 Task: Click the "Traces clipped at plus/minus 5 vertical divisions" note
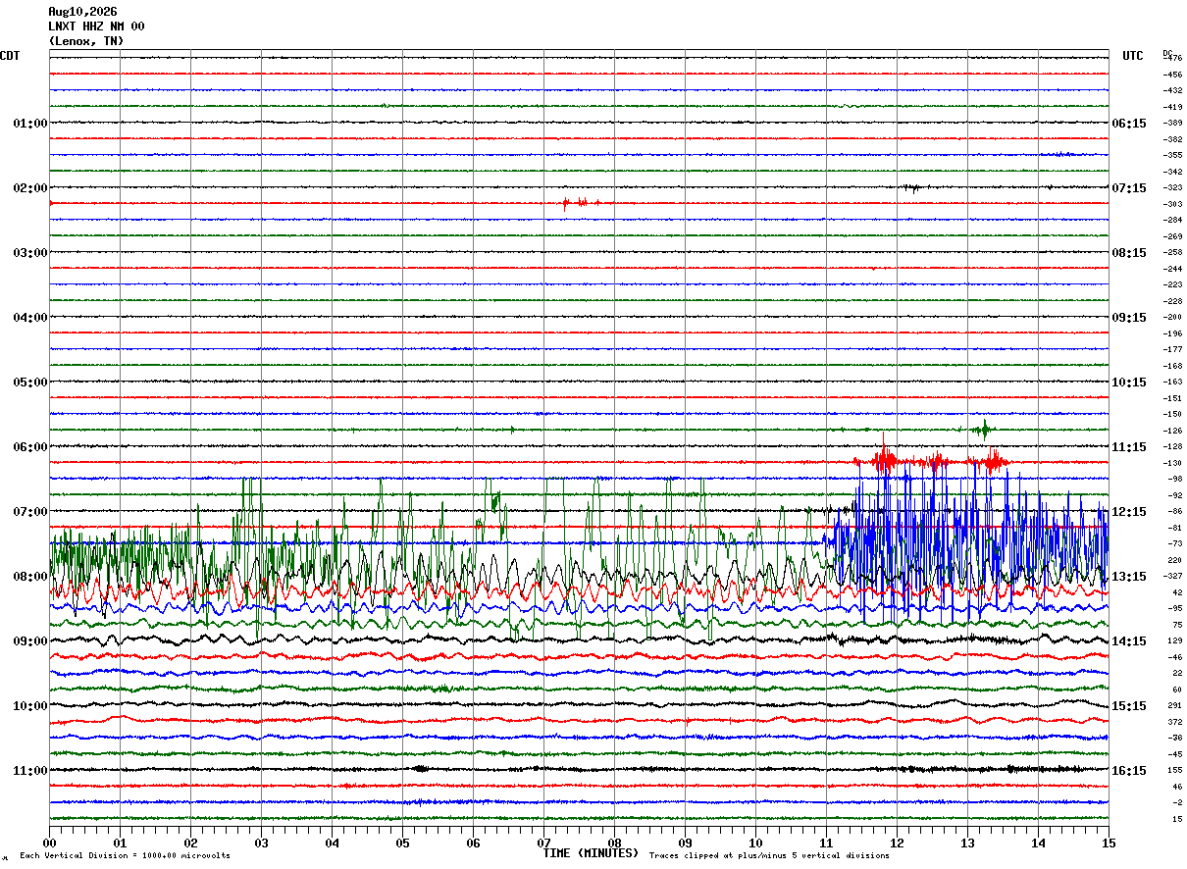769,856
